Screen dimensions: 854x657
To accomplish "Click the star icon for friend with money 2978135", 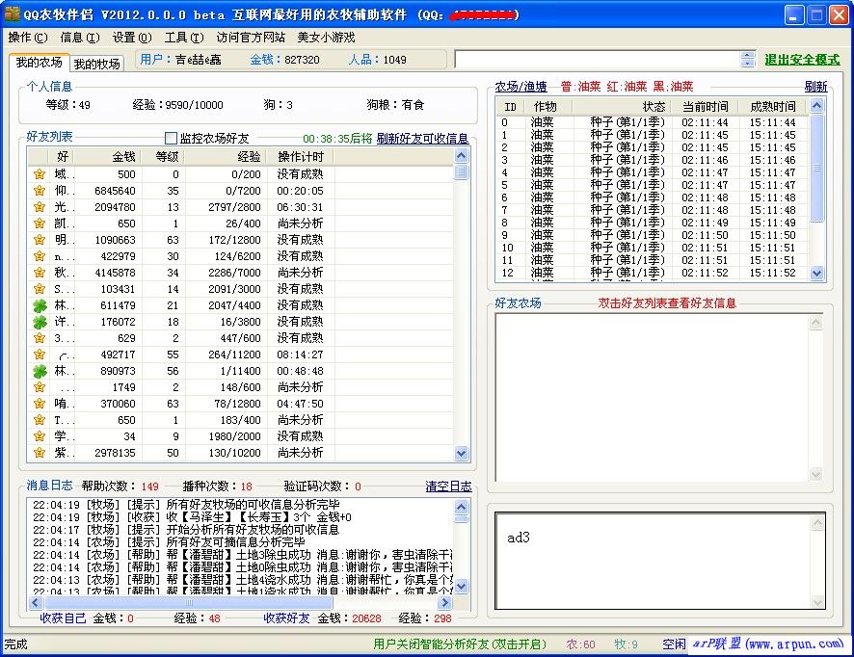I will pos(40,453).
